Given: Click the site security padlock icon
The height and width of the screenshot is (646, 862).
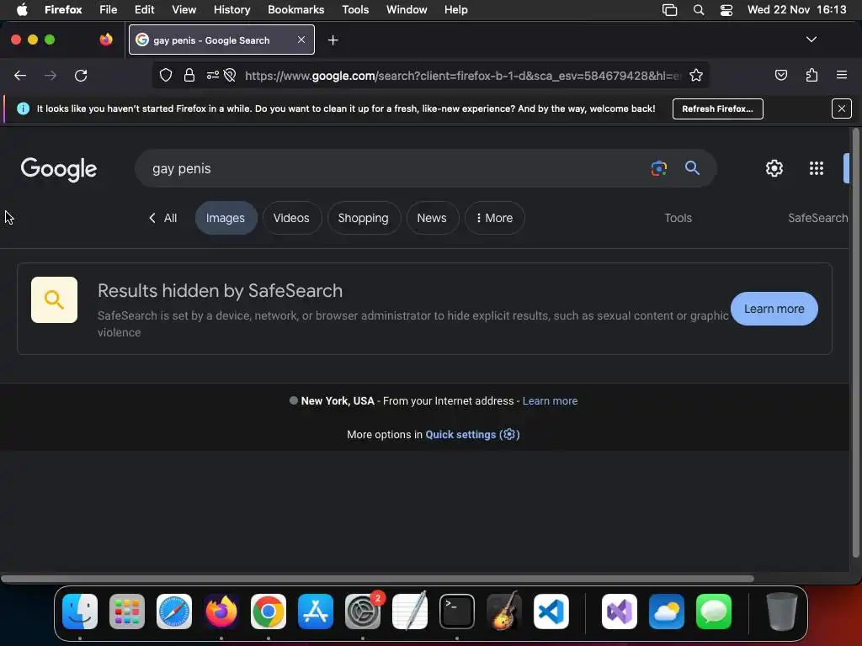Looking at the screenshot, I should (189, 75).
